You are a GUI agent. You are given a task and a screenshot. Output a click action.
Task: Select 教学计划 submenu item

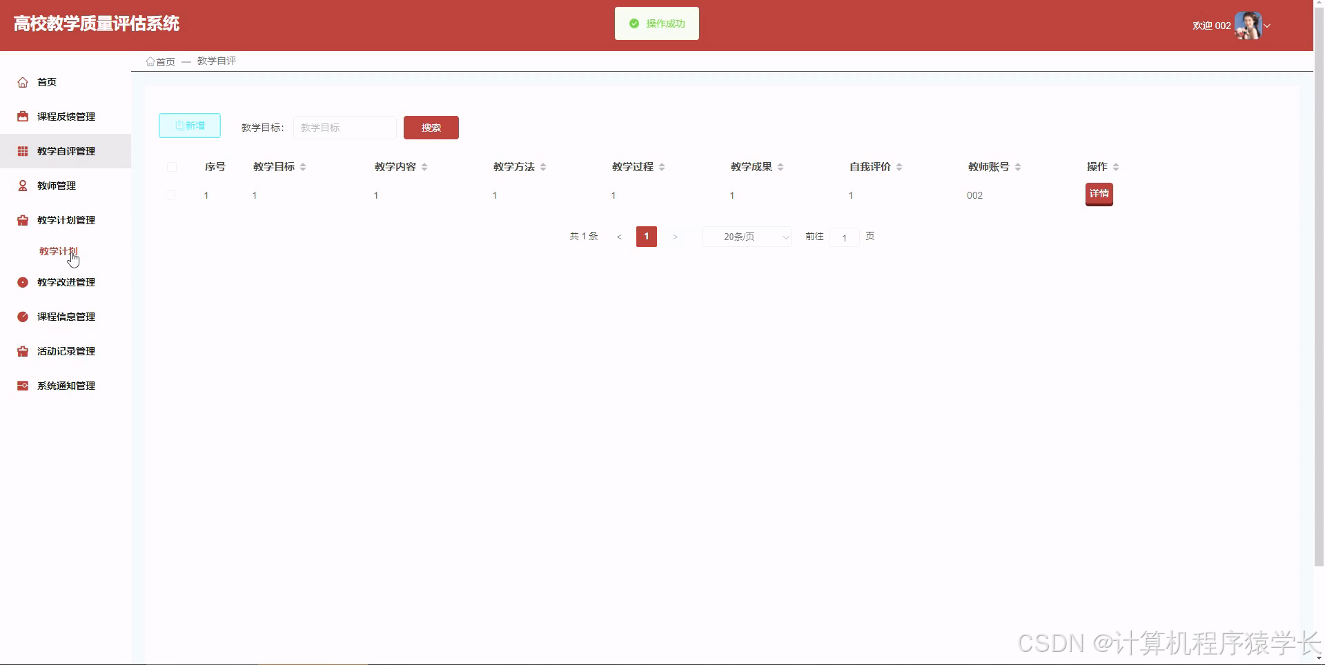tap(58, 251)
